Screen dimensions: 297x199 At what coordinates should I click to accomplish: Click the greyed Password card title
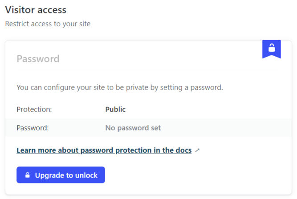(38, 59)
